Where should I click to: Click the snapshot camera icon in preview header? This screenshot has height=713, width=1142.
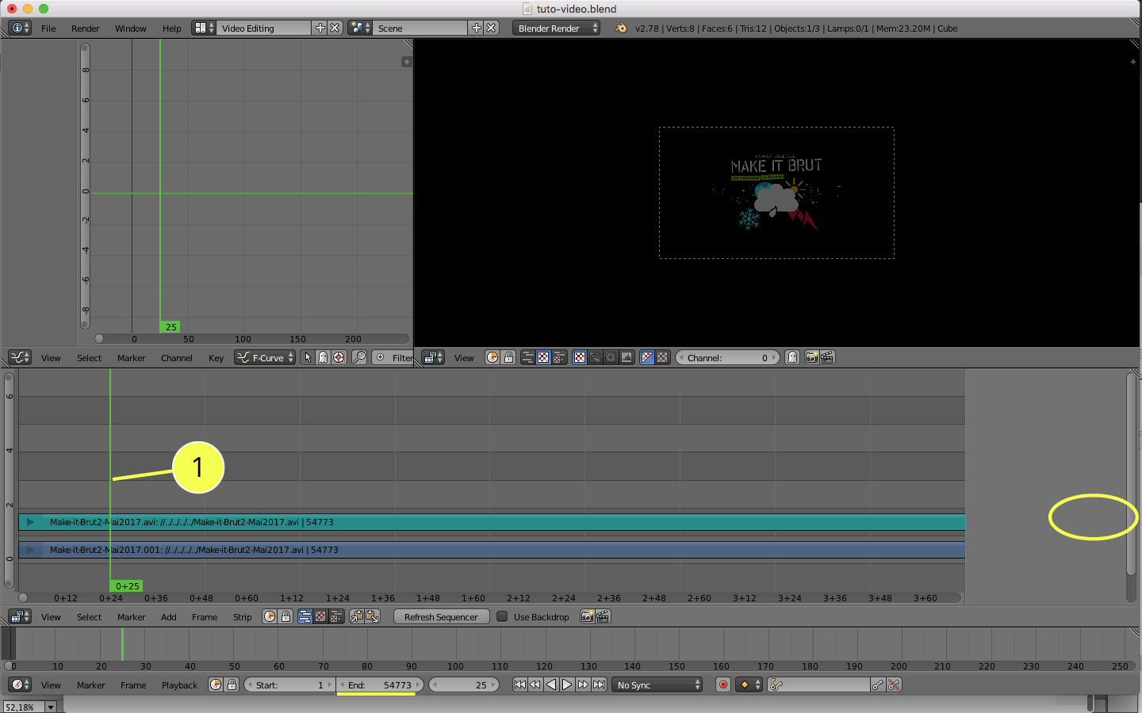point(811,357)
